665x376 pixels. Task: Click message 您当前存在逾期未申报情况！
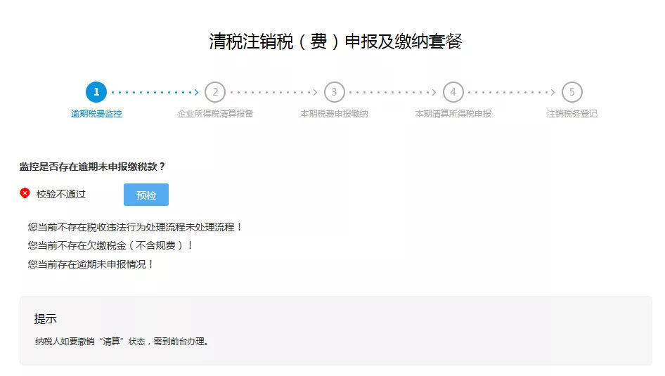point(91,264)
